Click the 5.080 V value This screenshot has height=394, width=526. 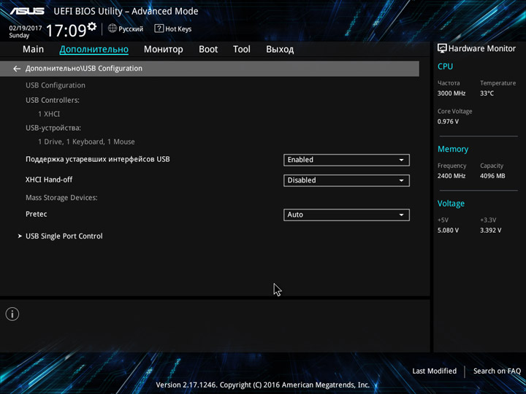click(x=448, y=230)
